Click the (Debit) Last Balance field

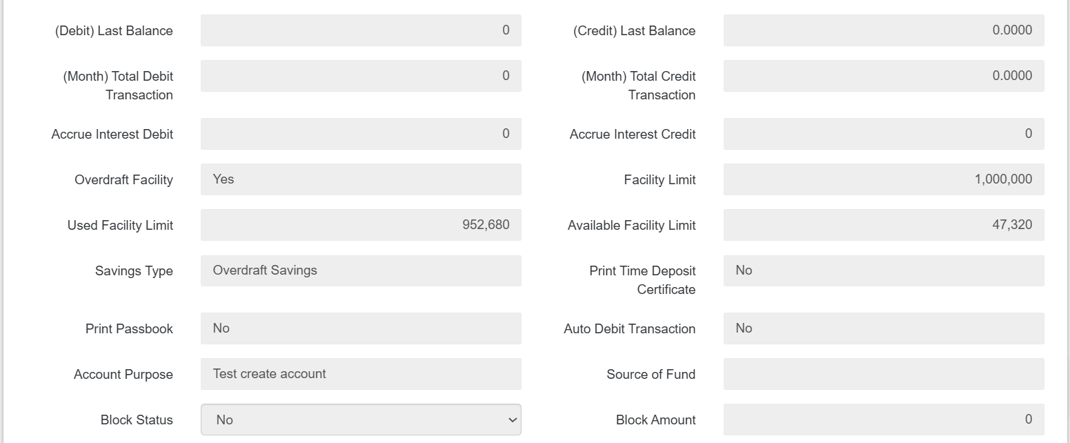tap(361, 30)
